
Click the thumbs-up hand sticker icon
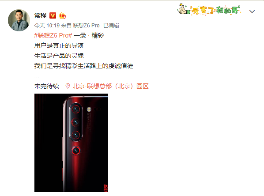coord(183,9)
